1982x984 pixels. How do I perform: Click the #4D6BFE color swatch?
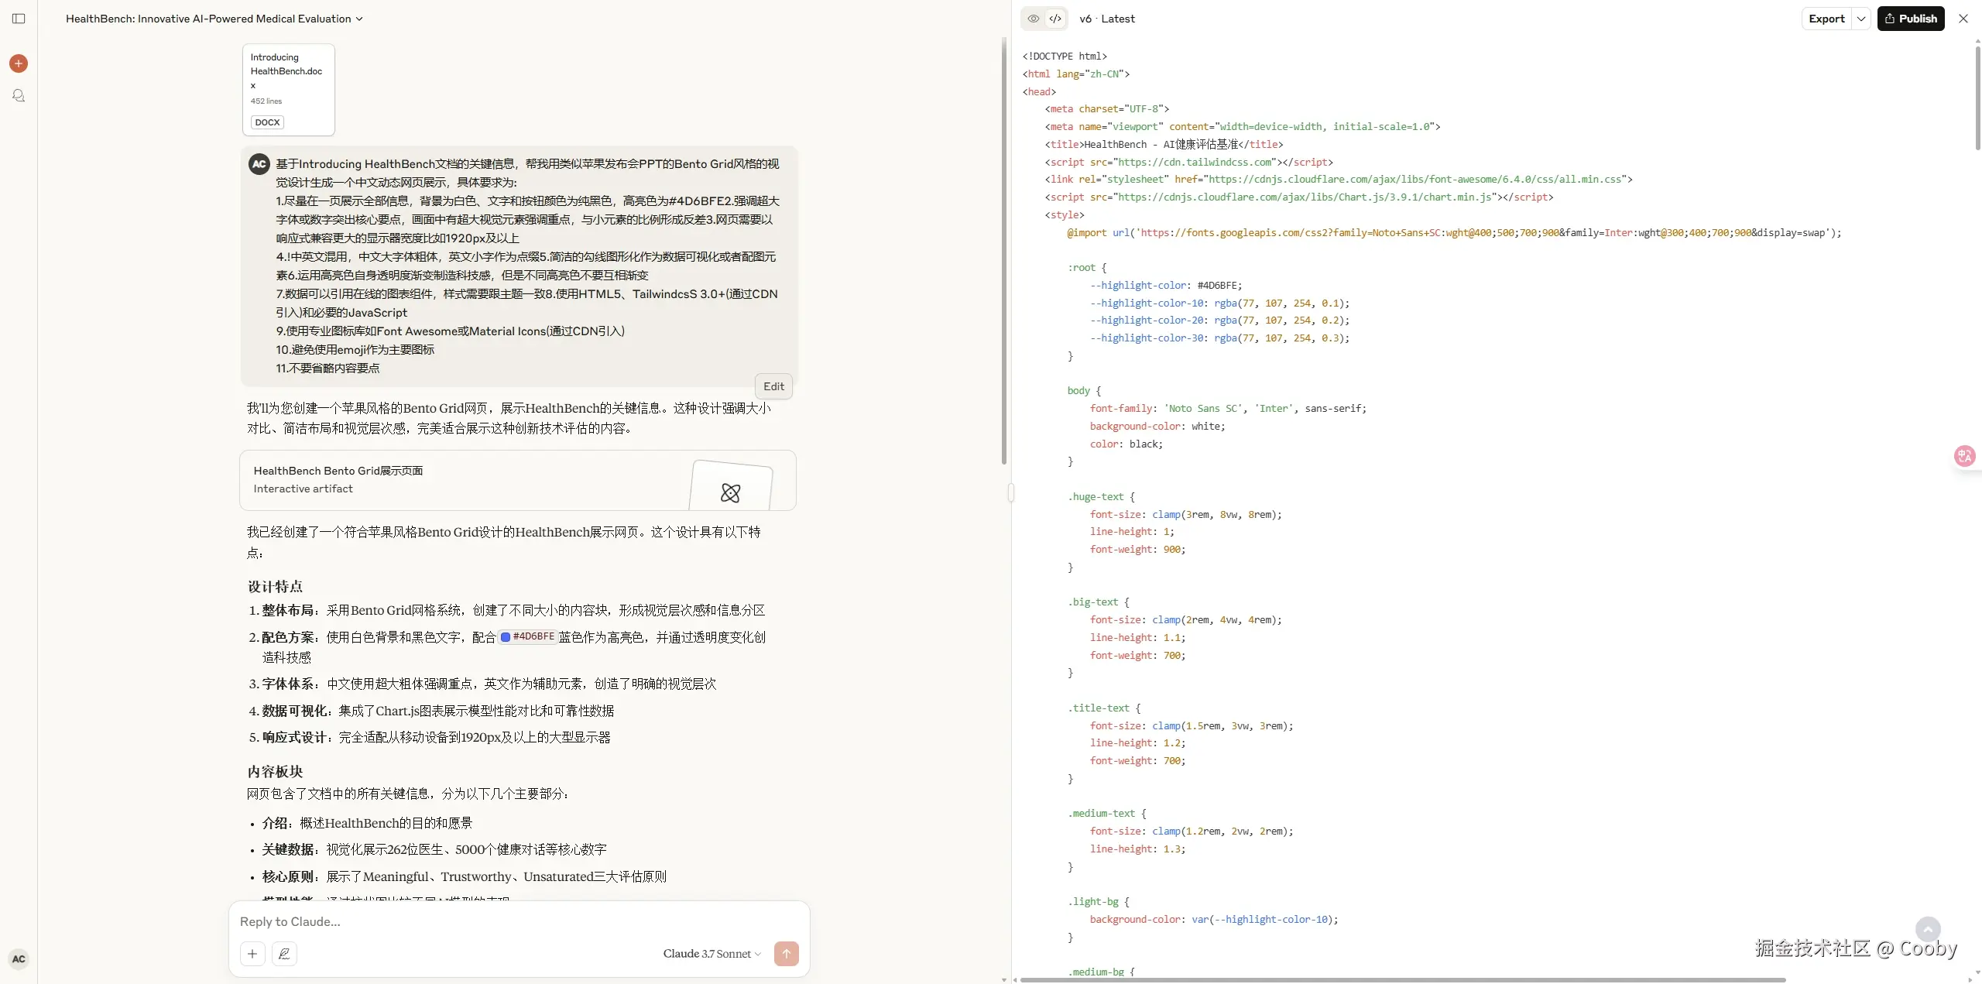tap(505, 638)
